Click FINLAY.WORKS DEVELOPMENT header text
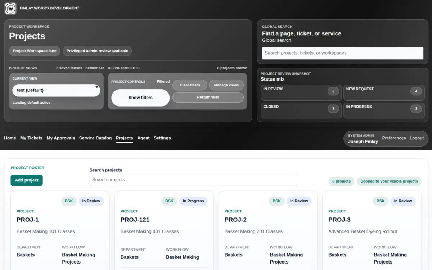The width and height of the screenshot is (432, 270). point(50,8)
